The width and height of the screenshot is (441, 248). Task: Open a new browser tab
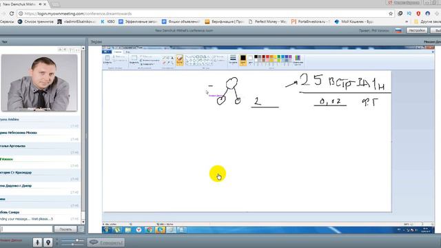[x=56, y=5]
